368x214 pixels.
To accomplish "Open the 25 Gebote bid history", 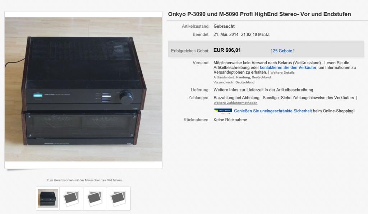I will 282,51.
